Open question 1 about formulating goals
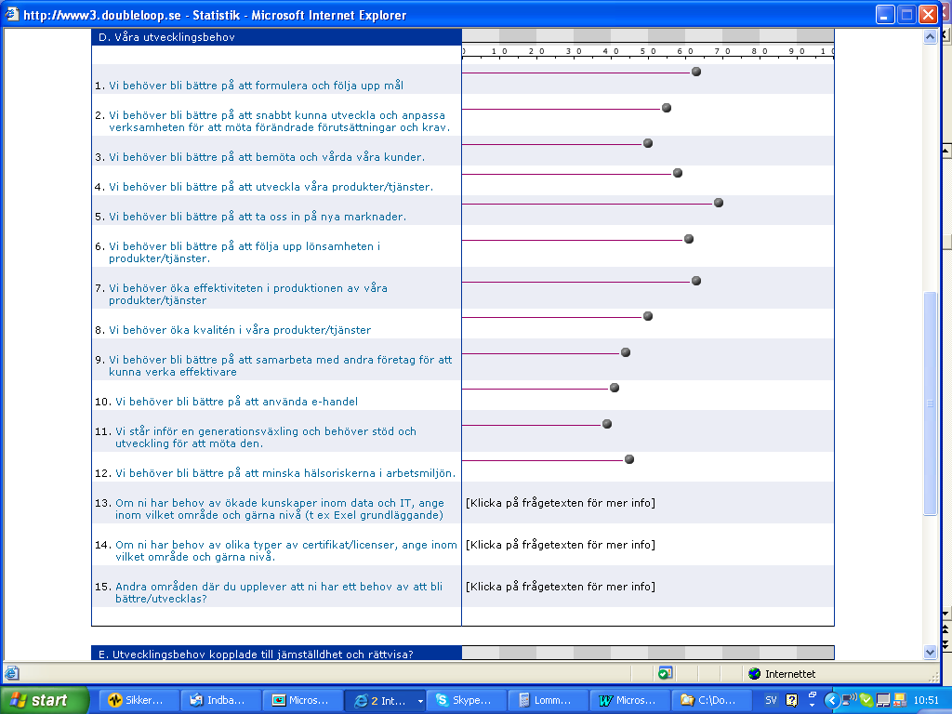952x714 pixels. click(256, 86)
